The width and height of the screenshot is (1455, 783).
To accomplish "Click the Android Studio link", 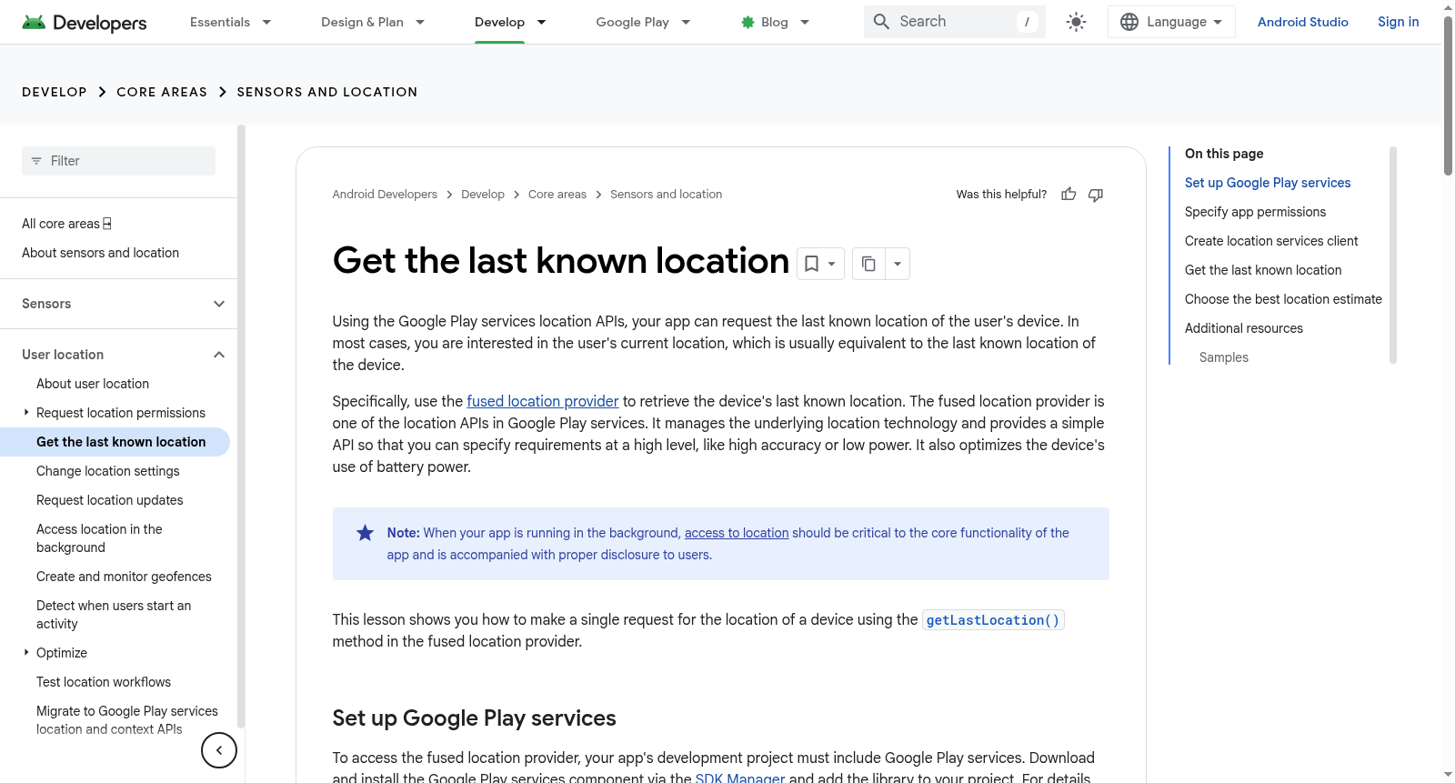I will [1303, 22].
